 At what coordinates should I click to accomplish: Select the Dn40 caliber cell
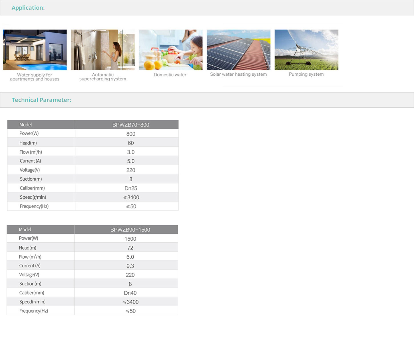[x=126, y=293]
